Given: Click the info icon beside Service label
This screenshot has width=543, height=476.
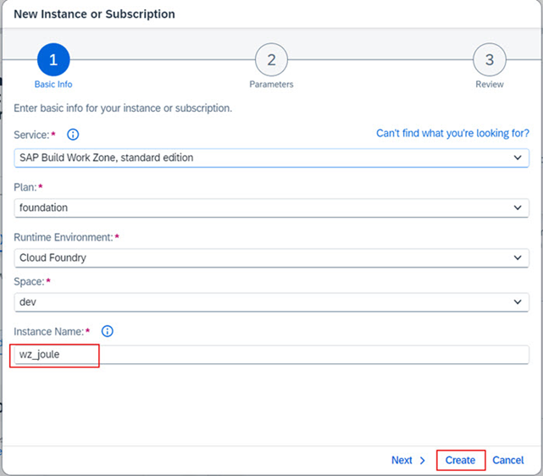Looking at the screenshot, I should 73,135.
